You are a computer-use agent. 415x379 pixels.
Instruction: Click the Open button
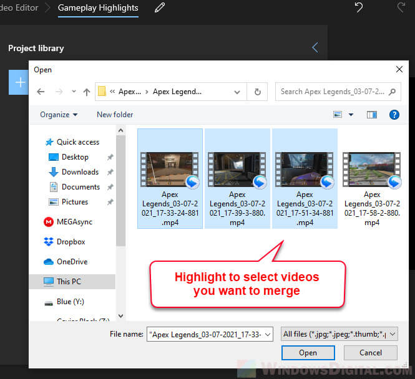308,353
